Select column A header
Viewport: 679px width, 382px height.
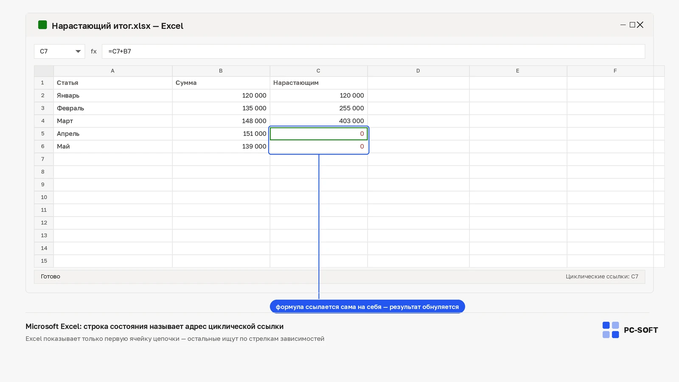point(113,71)
